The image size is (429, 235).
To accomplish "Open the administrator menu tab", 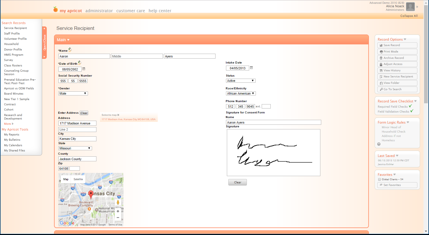I will 99,11.
